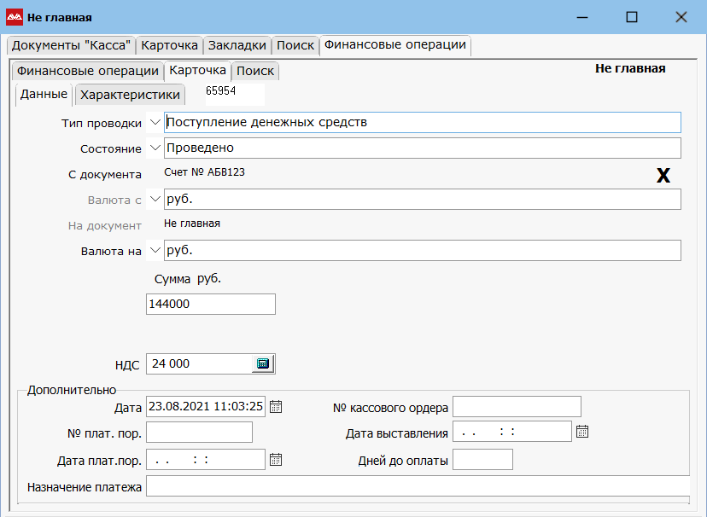Viewport: 707px width, 517px height.
Task: Open calendar picker for Дата плат.пор.
Action: (276, 459)
